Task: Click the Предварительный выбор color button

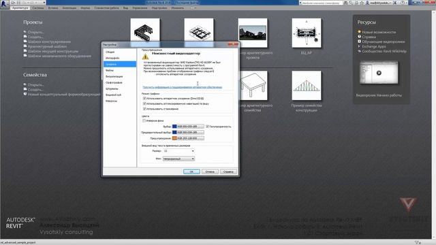Action: coord(188,132)
